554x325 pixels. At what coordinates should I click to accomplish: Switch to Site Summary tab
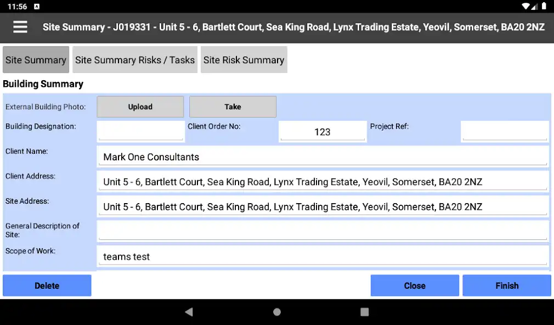point(36,60)
